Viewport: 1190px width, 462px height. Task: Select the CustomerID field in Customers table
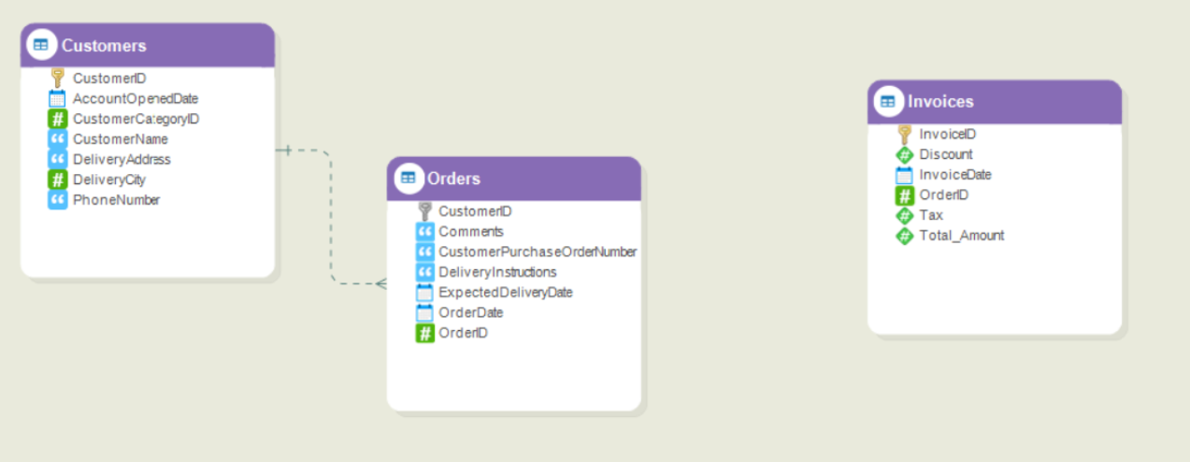click(x=109, y=79)
